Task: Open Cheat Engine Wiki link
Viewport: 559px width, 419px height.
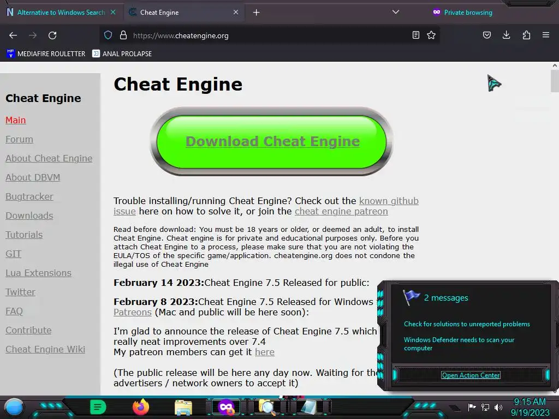Action: click(45, 349)
